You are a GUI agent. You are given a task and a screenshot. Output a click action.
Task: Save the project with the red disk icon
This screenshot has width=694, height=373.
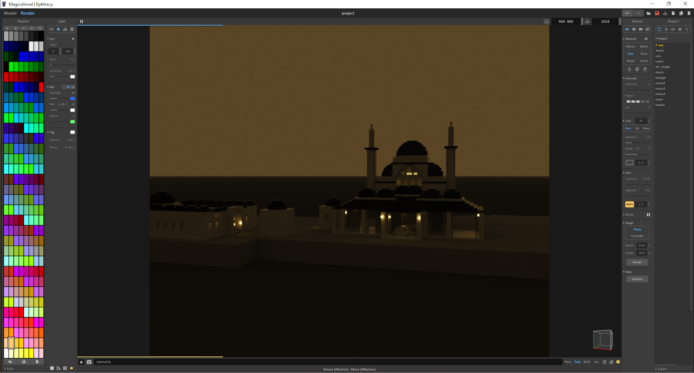point(657,13)
